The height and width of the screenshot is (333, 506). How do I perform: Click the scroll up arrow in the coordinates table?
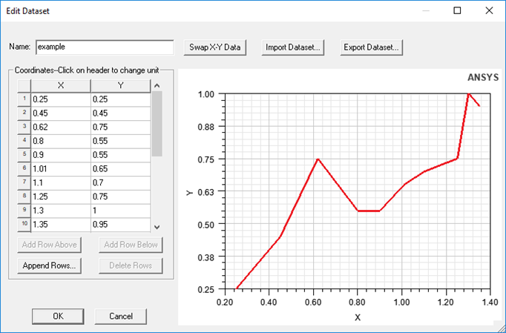click(x=157, y=85)
